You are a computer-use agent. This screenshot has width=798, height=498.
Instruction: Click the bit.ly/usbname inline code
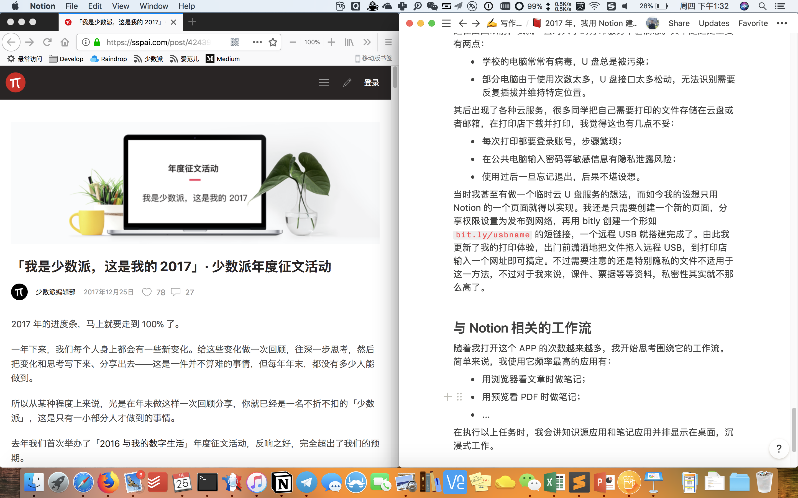point(493,235)
